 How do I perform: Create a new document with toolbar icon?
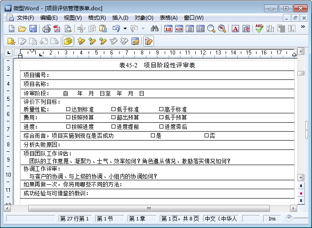[x=12, y=29]
